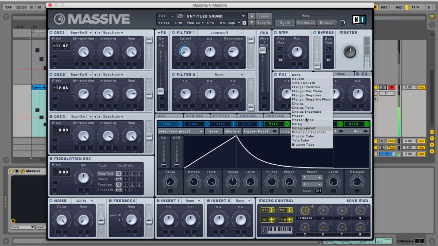Toggle Filter 1 power indicator
This screenshot has width=438, height=246.
pyautogui.click(x=173, y=32)
